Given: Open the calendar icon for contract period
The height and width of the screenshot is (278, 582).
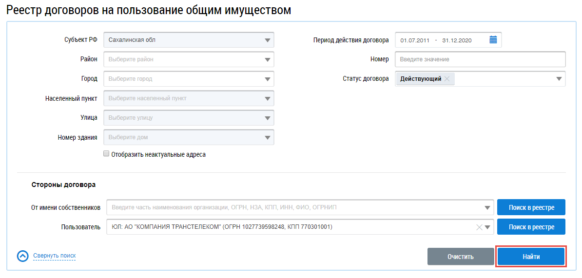Looking at the screenshot, I should [493, 40].
